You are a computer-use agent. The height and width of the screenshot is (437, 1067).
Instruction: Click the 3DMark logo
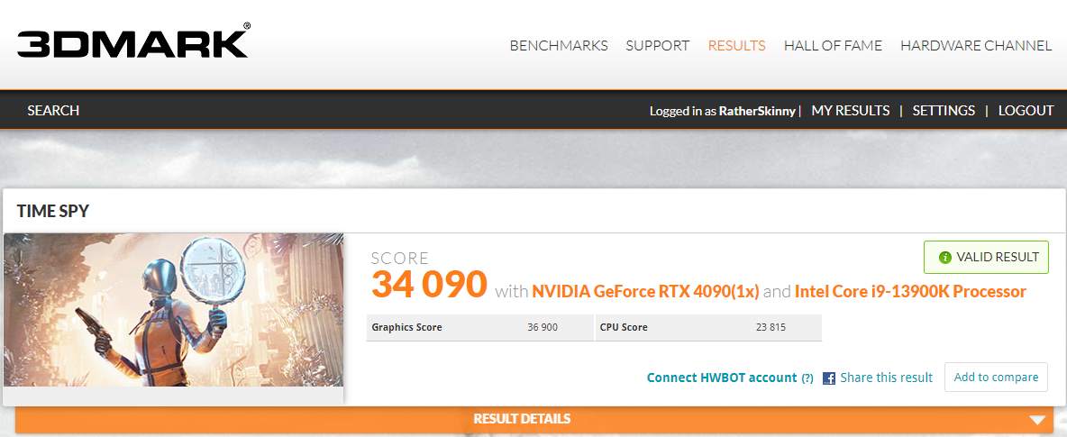tap(133, 43)
